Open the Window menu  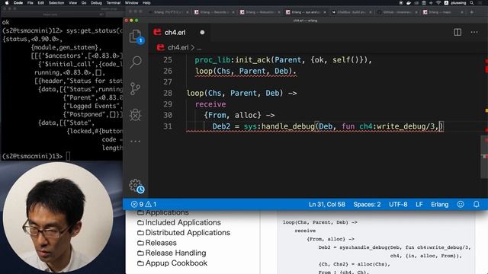click(x=132, y=3)
